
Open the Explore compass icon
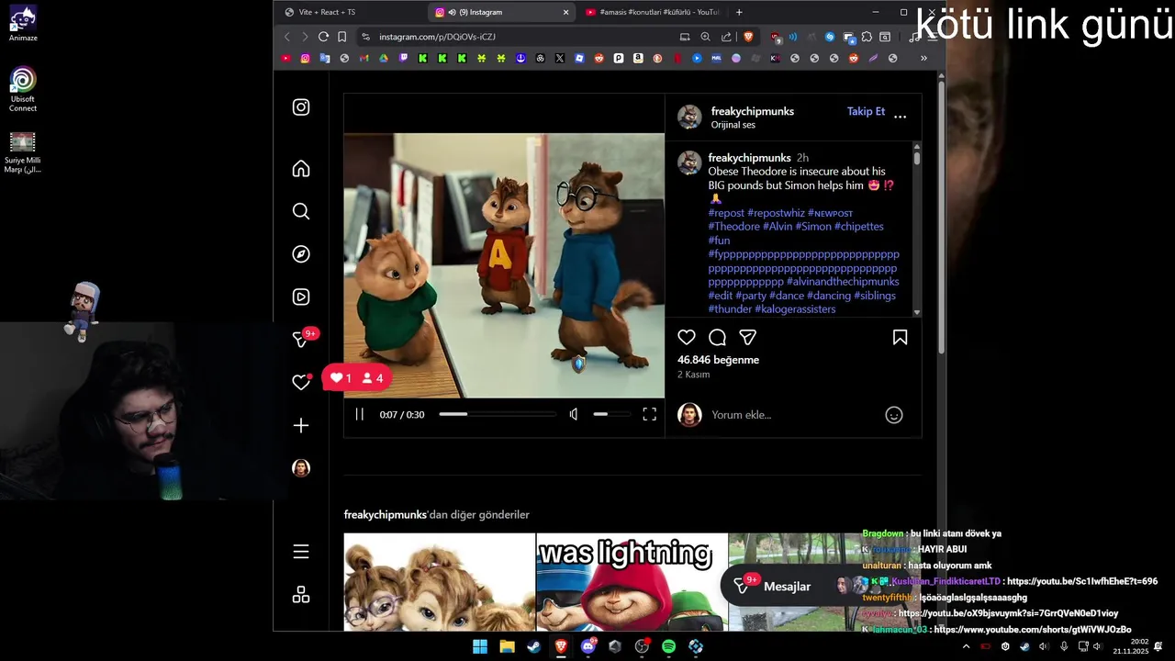301,254
